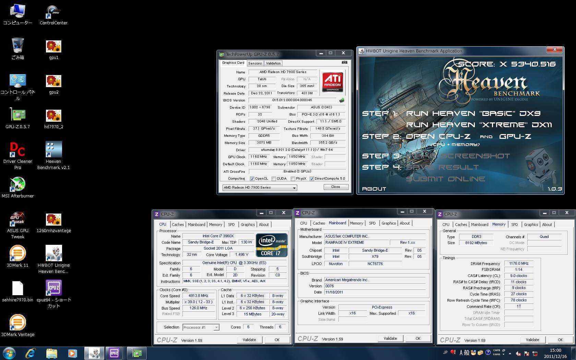The image size is (576, 360).
Task: Click GPU-Z link in Heaven step 2
Action: pyautogui.click(x=515, y=136)
